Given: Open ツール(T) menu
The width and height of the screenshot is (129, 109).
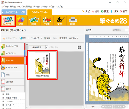Looking at the screenshot, I should [x=44, y=6].
